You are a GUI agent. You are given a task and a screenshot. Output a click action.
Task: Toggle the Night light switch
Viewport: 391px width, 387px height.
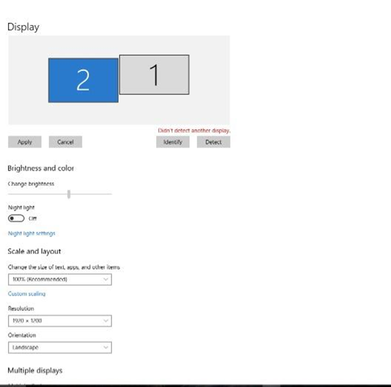(x=16, y=218)
